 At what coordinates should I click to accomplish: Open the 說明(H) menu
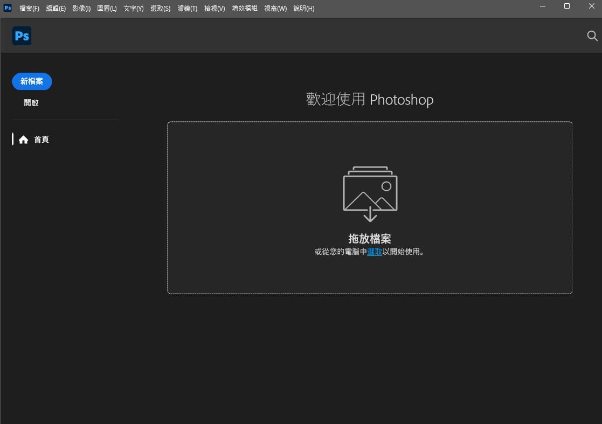303,9
